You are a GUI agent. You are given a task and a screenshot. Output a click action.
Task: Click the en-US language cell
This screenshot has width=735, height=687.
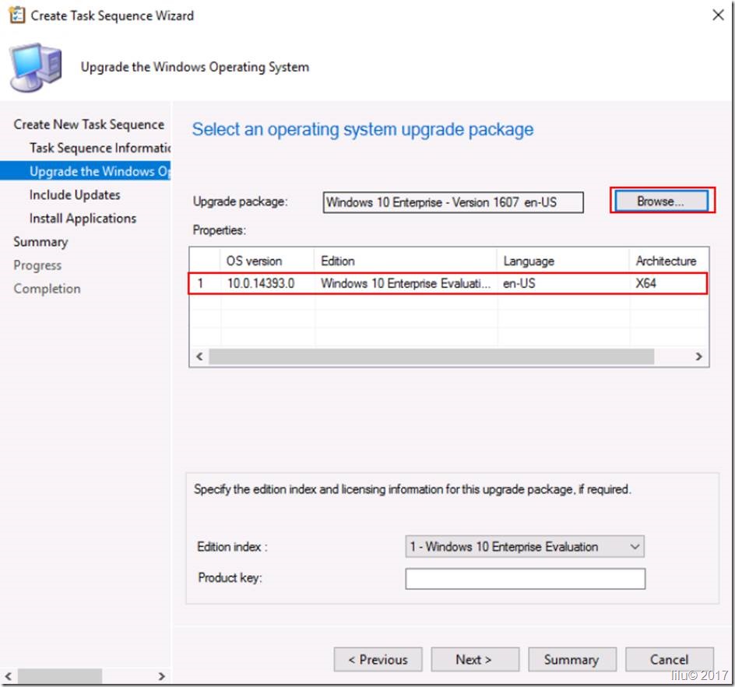(519, 283)
